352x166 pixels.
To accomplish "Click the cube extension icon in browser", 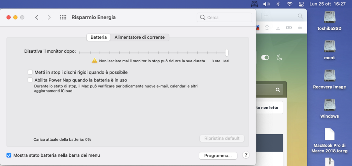I will coord(267,27).
